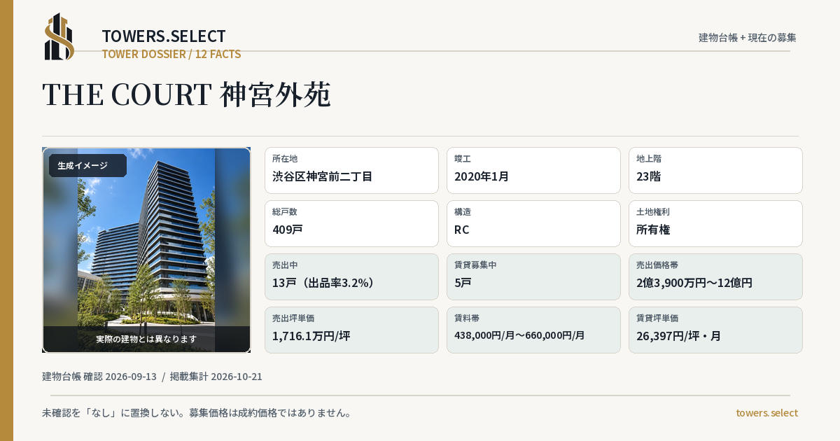Click the 賃料帯 rent range card
This screenshot has height=441, width=840.
point(533,330)
